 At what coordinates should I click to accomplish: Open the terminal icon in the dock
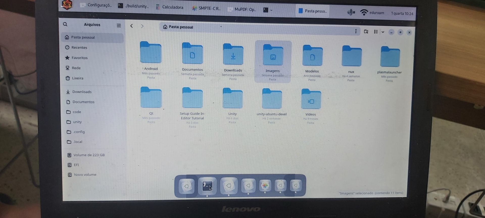[207, 186]
